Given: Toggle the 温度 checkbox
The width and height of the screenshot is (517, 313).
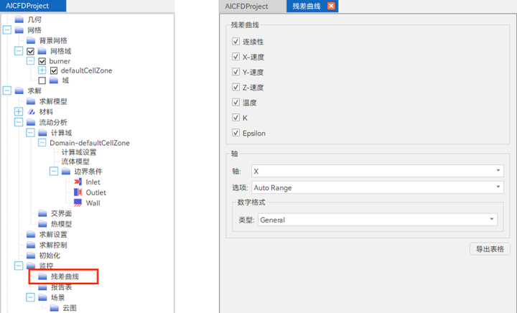Looking at the screenshot, I should (236, 102).
